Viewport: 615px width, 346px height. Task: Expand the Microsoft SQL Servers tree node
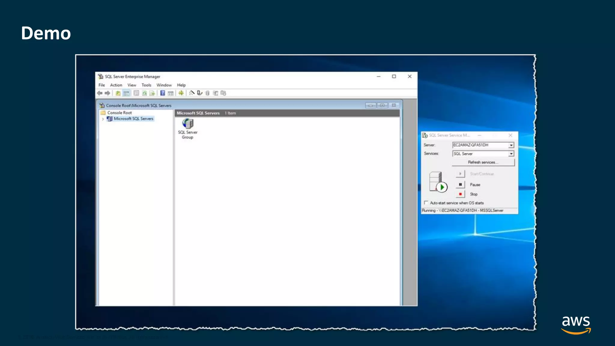coord(103,119)
